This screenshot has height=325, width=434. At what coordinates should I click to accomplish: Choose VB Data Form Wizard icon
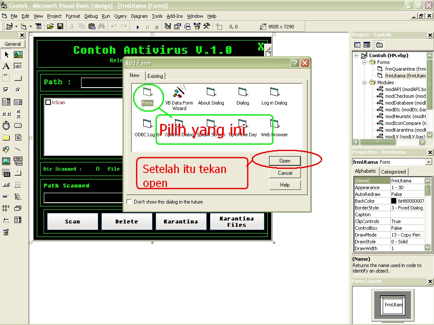click(x=179, y=98)
